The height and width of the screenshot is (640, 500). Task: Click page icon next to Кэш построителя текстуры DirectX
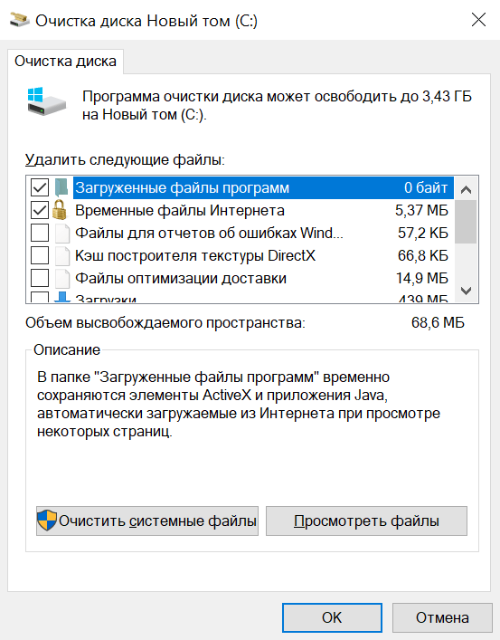[62, 255]
